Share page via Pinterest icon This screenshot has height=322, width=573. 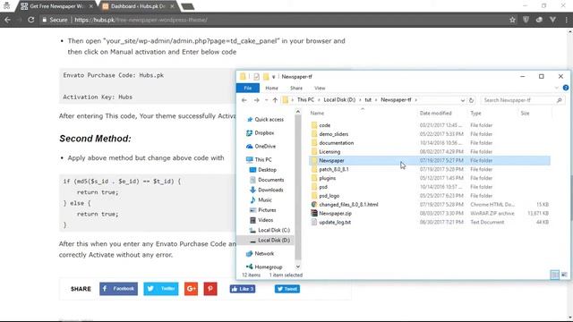(x=210, y=289)
